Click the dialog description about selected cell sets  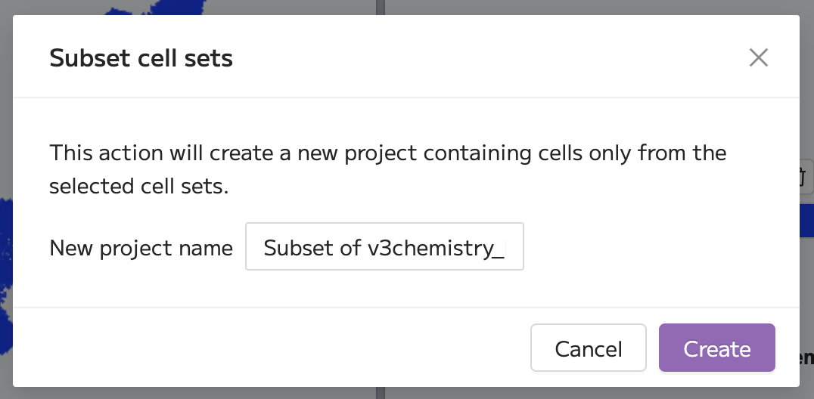tap(388, 170)
